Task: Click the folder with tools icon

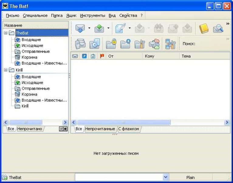Action: [140, 44]
